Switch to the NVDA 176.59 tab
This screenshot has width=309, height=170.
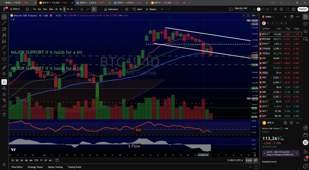(19, 3)
